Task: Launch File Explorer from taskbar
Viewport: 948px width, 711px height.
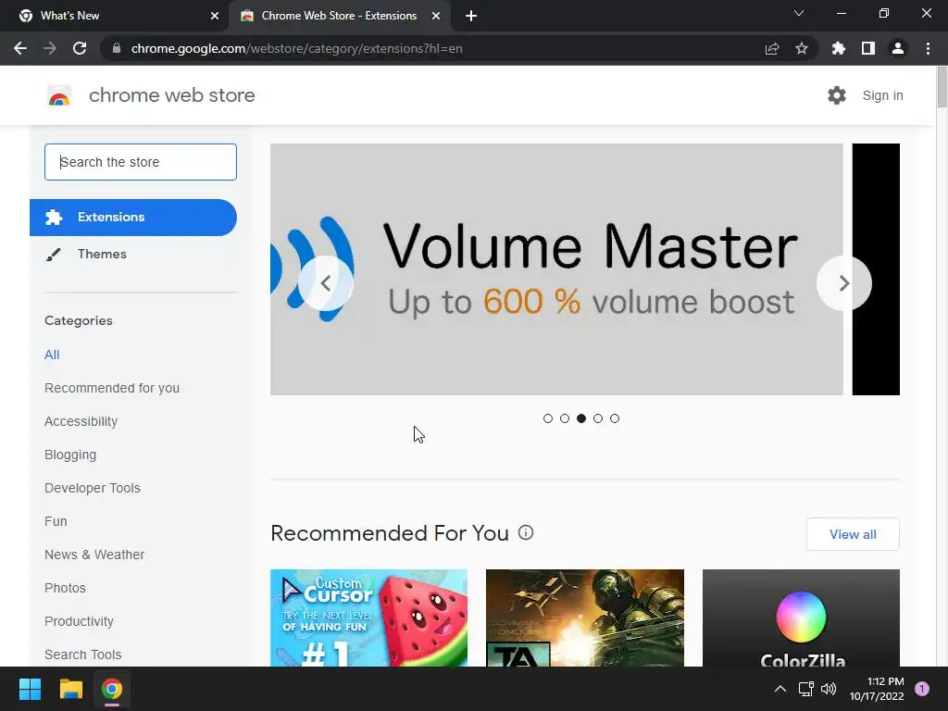Action: point(70,689)
